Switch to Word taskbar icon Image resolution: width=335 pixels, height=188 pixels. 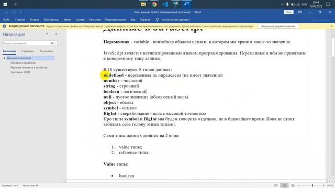click(187, 4)
